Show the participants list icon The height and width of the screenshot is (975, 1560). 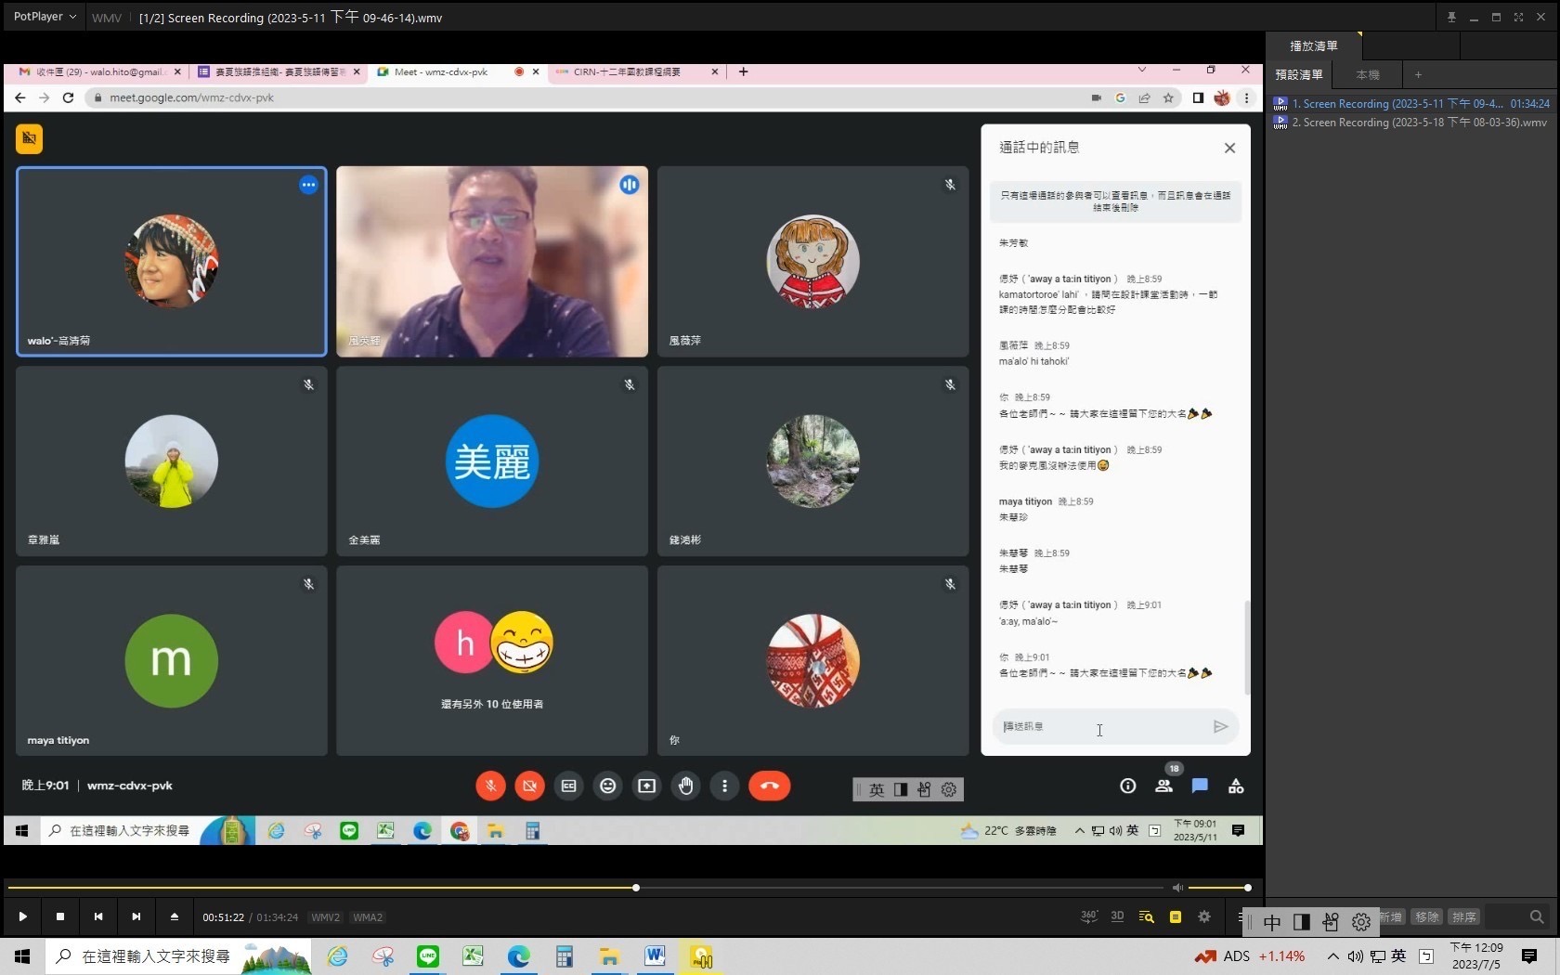(1163, 786)
